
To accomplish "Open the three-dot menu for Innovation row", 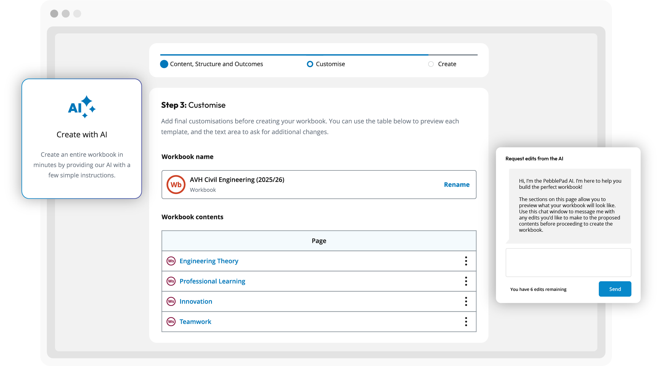I will (x=466, y=301).
